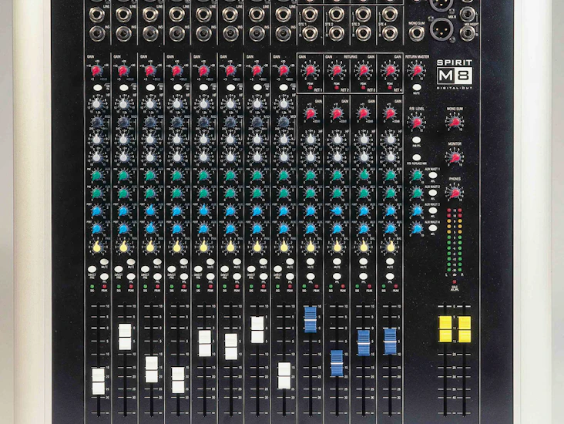Click the P/B Level knob
Image resolution: width=564 pixels, height=424 pixels.
(x=417, y=122)
